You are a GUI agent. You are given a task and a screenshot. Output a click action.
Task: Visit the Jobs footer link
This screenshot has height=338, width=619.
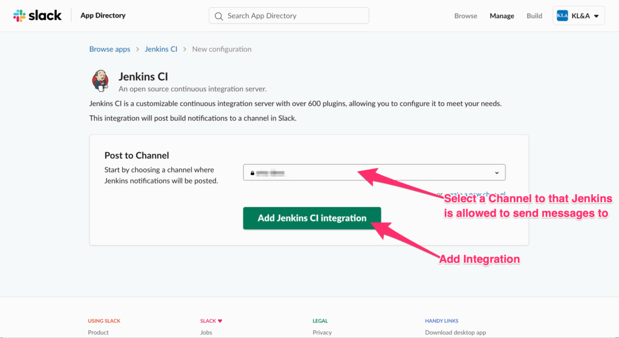pos(207,333)
